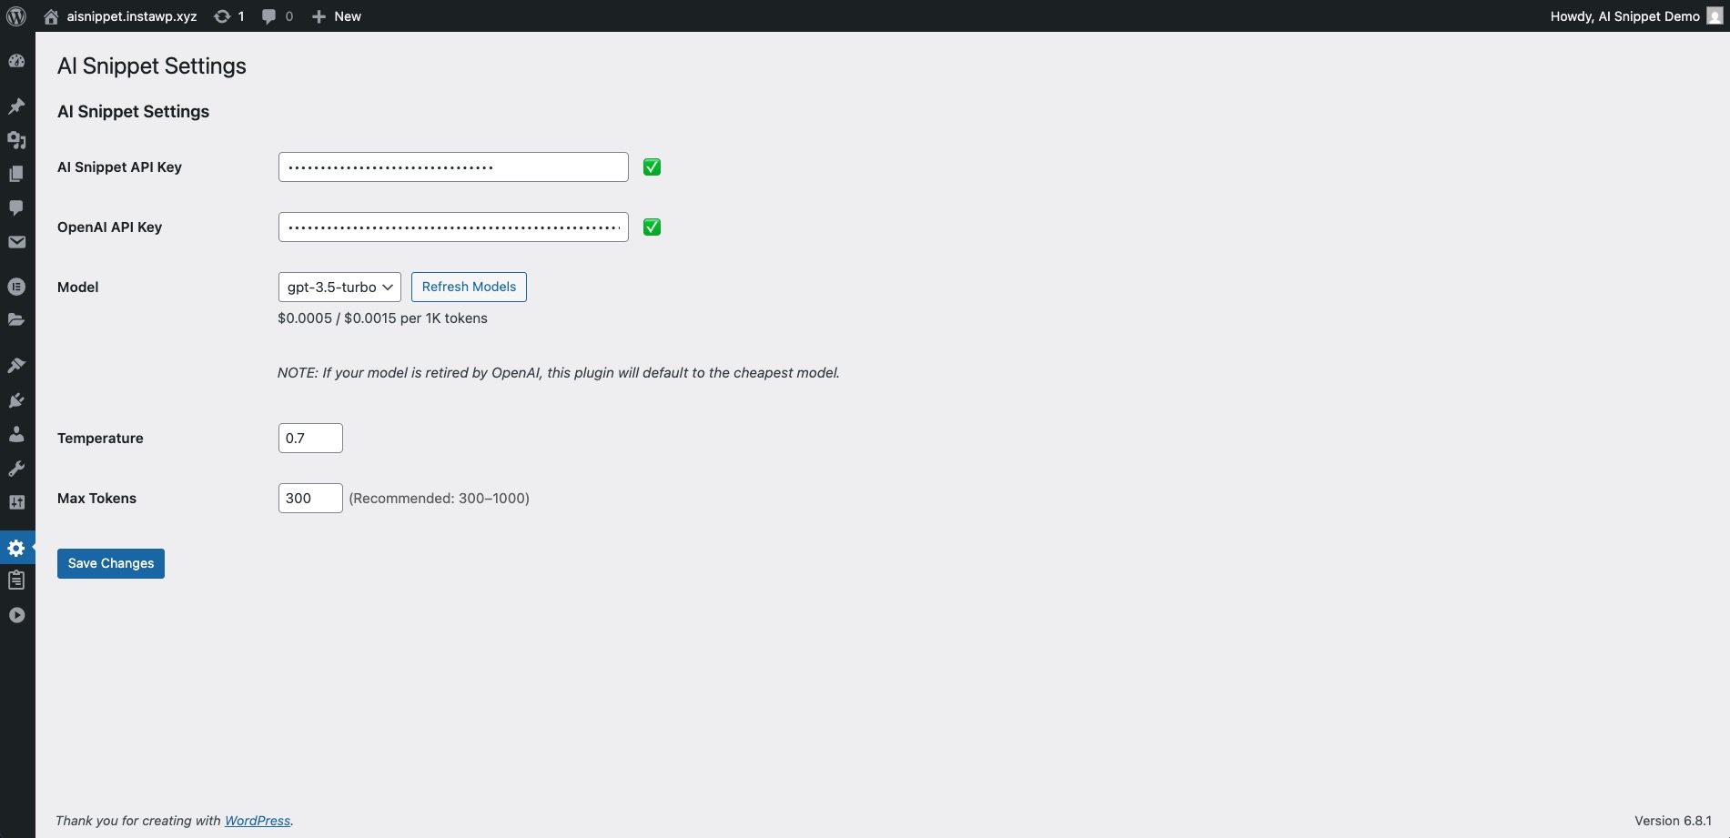Open Posts via the pushpin icon
Image resolution: width=1730 pixels, height=838 pixels.
16,106
